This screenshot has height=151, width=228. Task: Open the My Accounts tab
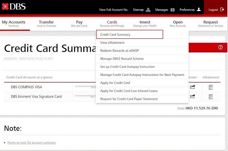(14, 23)
